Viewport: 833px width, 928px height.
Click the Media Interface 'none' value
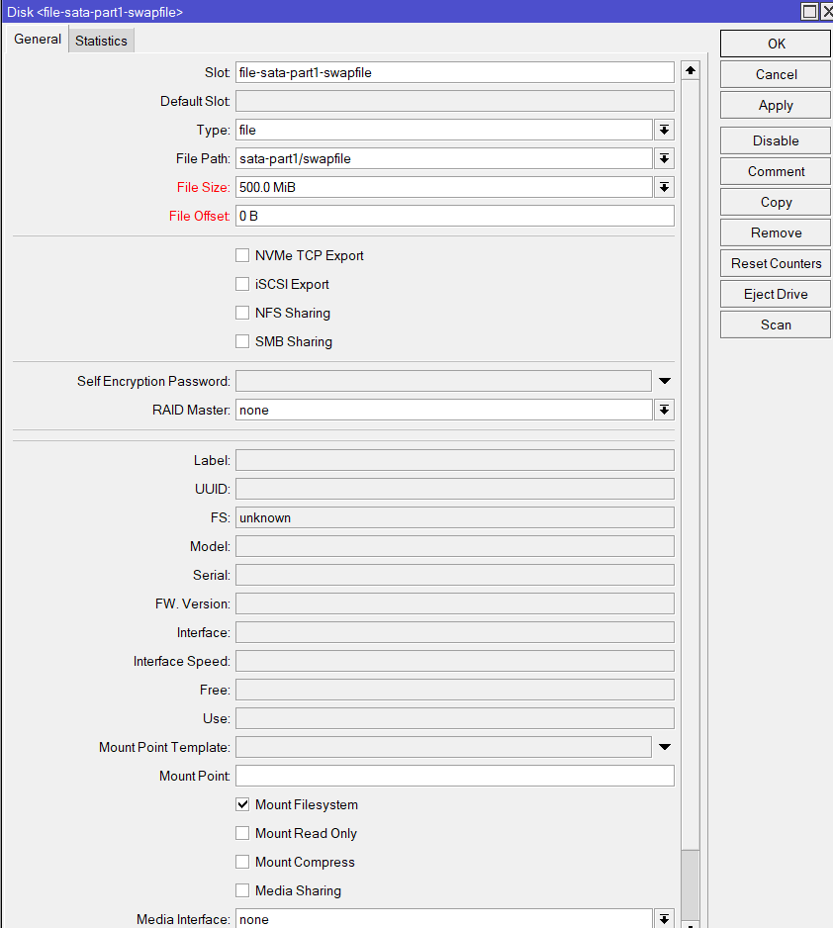click(x=444, y=919)
